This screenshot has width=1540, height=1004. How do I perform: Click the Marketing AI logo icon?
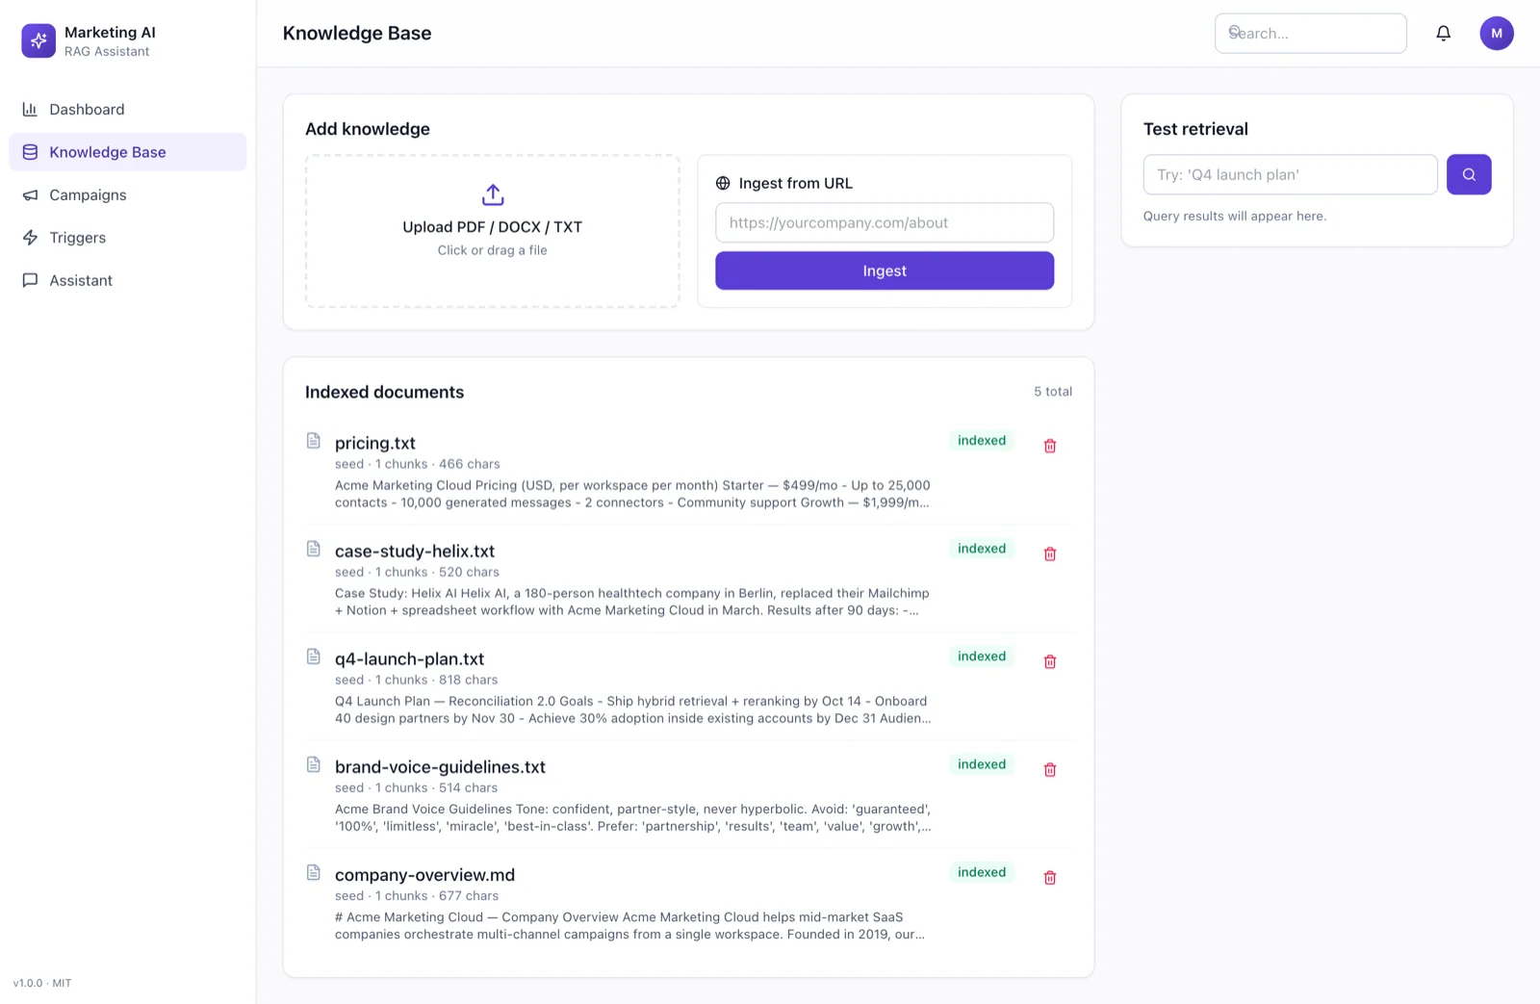pyautogui.click(x=38, y=40)
